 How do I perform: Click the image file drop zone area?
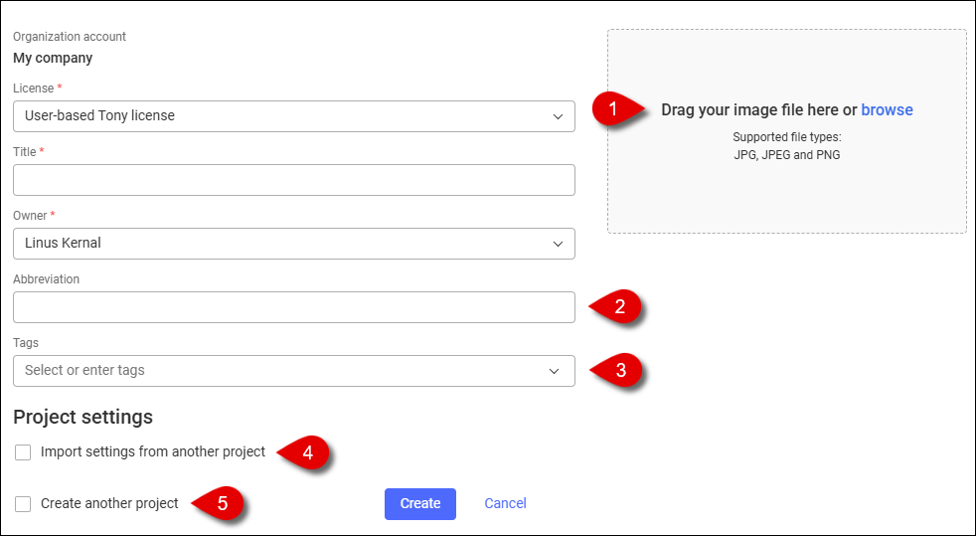point(787,131)
